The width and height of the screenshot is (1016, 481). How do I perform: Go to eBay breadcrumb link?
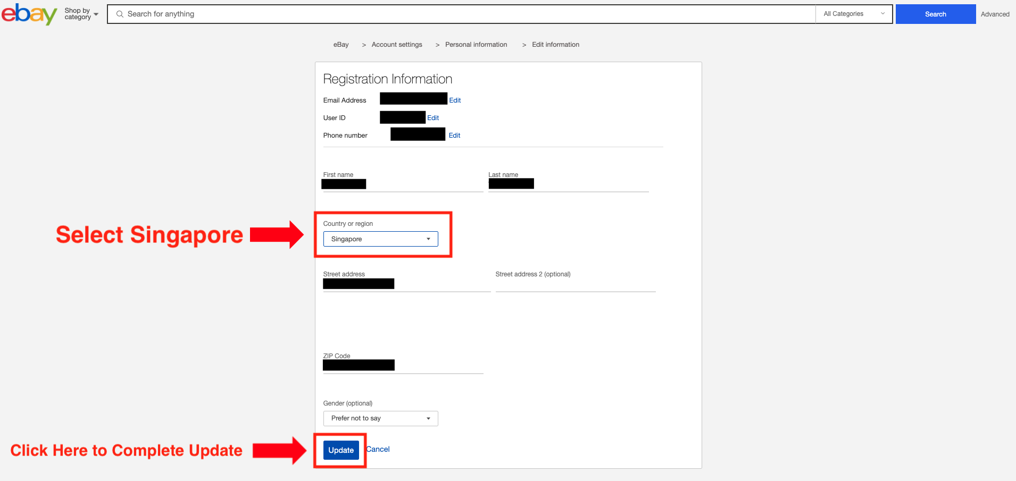[341, 45]
